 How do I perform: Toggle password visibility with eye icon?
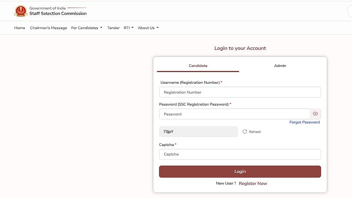click(x=315, y=114)
